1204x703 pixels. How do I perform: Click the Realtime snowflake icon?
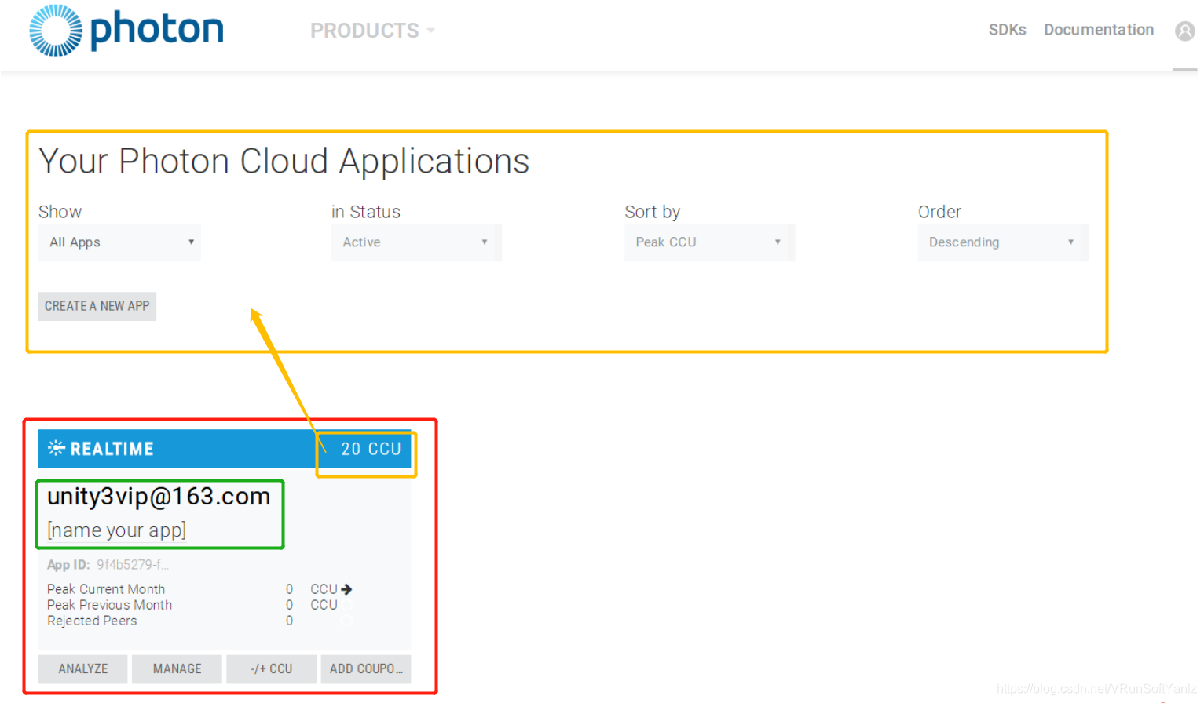(57, 448)
